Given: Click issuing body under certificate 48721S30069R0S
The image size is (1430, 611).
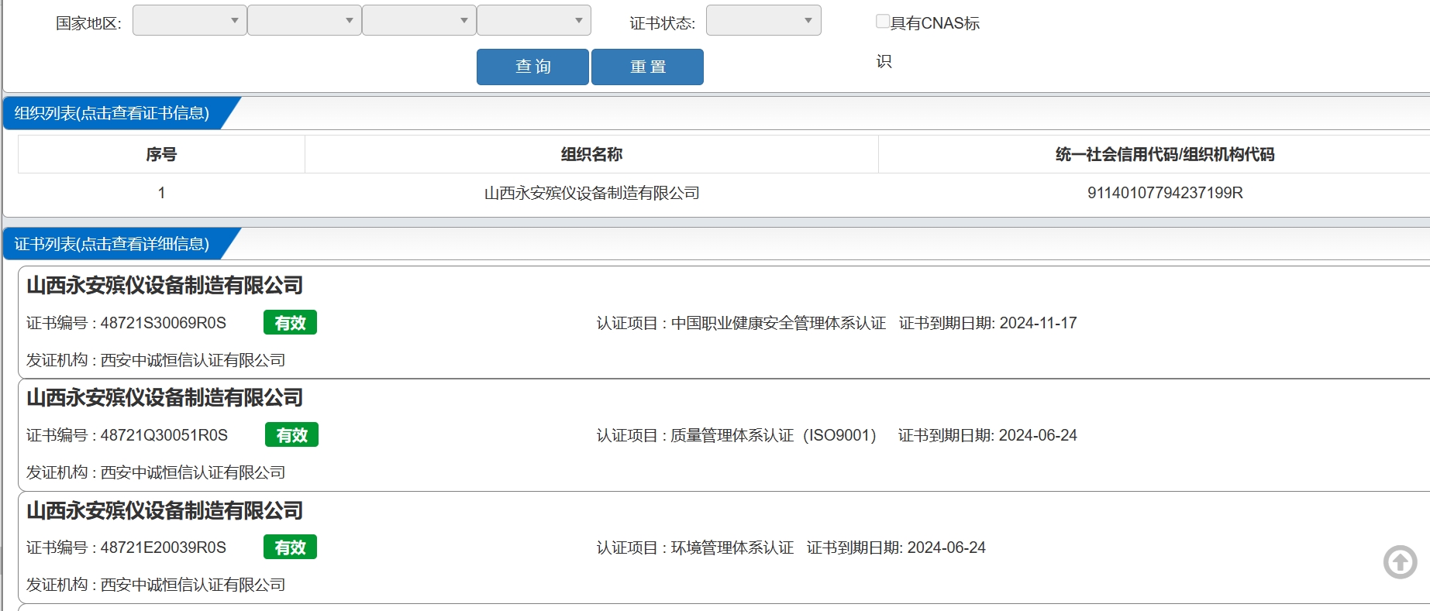Looking at the screenshot, I should pyautogui.click(x=156, y=360).
